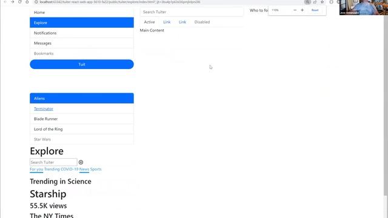Viewport: 388px width, 218px height.
Task: Focus the top Search Tuiter field
Action: click(192, 12)
